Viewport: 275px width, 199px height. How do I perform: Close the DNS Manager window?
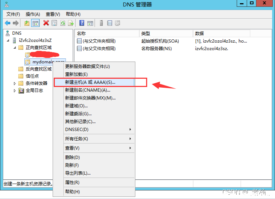pos(265,3)
